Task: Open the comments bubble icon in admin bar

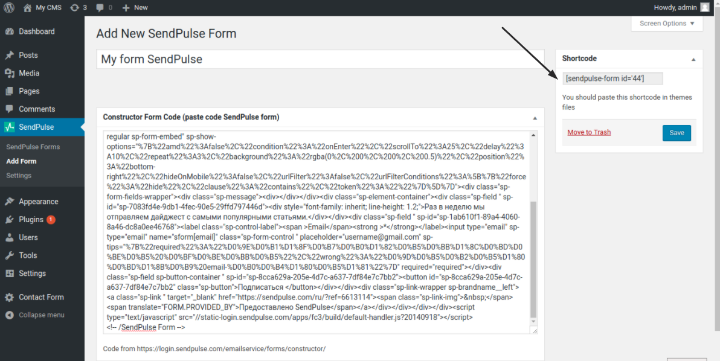Action: 100,7
